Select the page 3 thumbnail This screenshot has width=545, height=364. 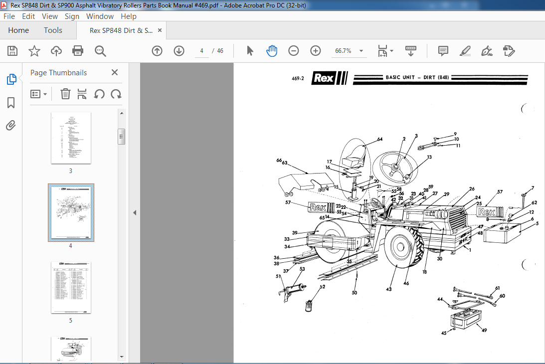pos(71,138)
